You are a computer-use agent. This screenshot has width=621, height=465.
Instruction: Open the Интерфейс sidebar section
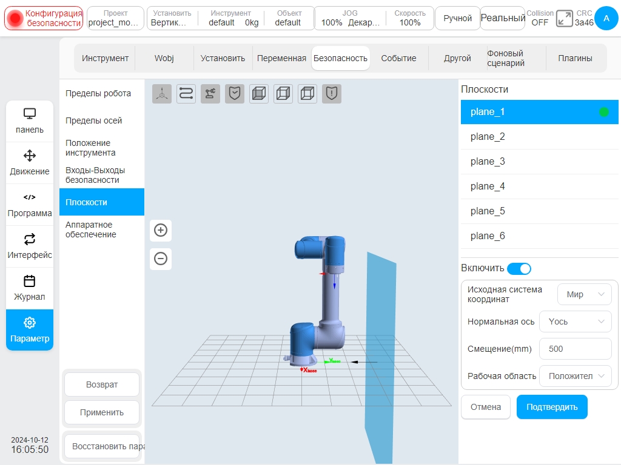point(30,246)
